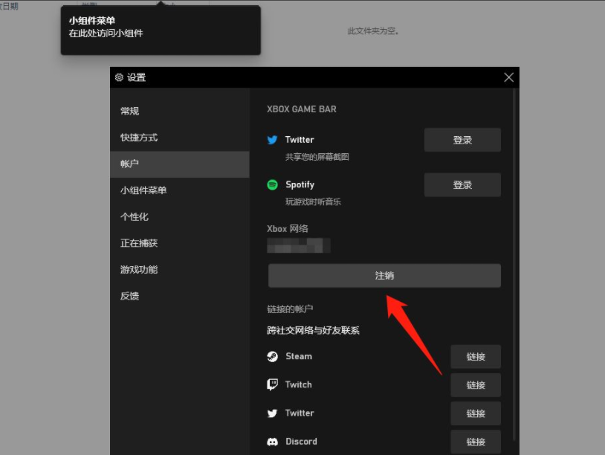Click 登录 button for Twitter

pos(462,140)
